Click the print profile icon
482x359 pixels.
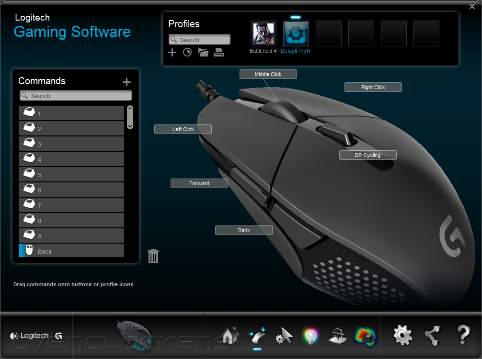[218, 53]
